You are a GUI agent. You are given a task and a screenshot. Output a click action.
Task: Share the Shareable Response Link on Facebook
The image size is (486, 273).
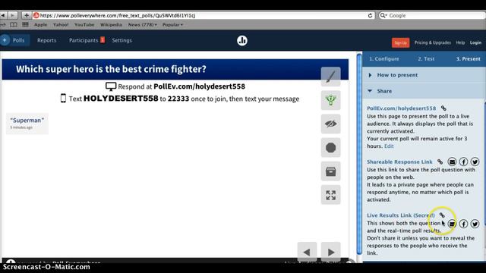(463, 162)
